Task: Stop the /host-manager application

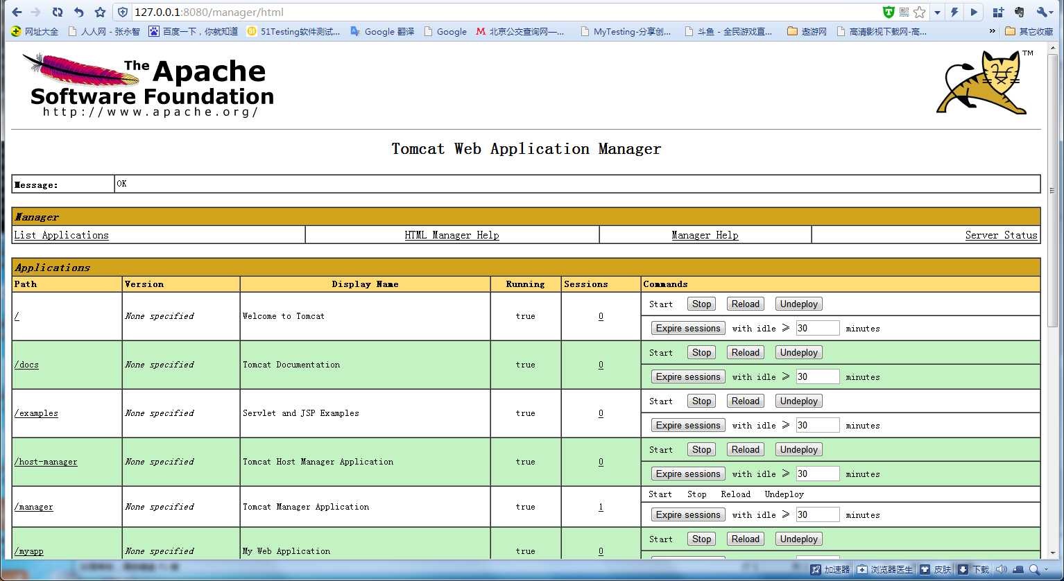Action: (701, 449)
